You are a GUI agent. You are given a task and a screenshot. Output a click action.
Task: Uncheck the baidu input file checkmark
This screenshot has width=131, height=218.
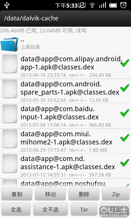click(125, 113)
